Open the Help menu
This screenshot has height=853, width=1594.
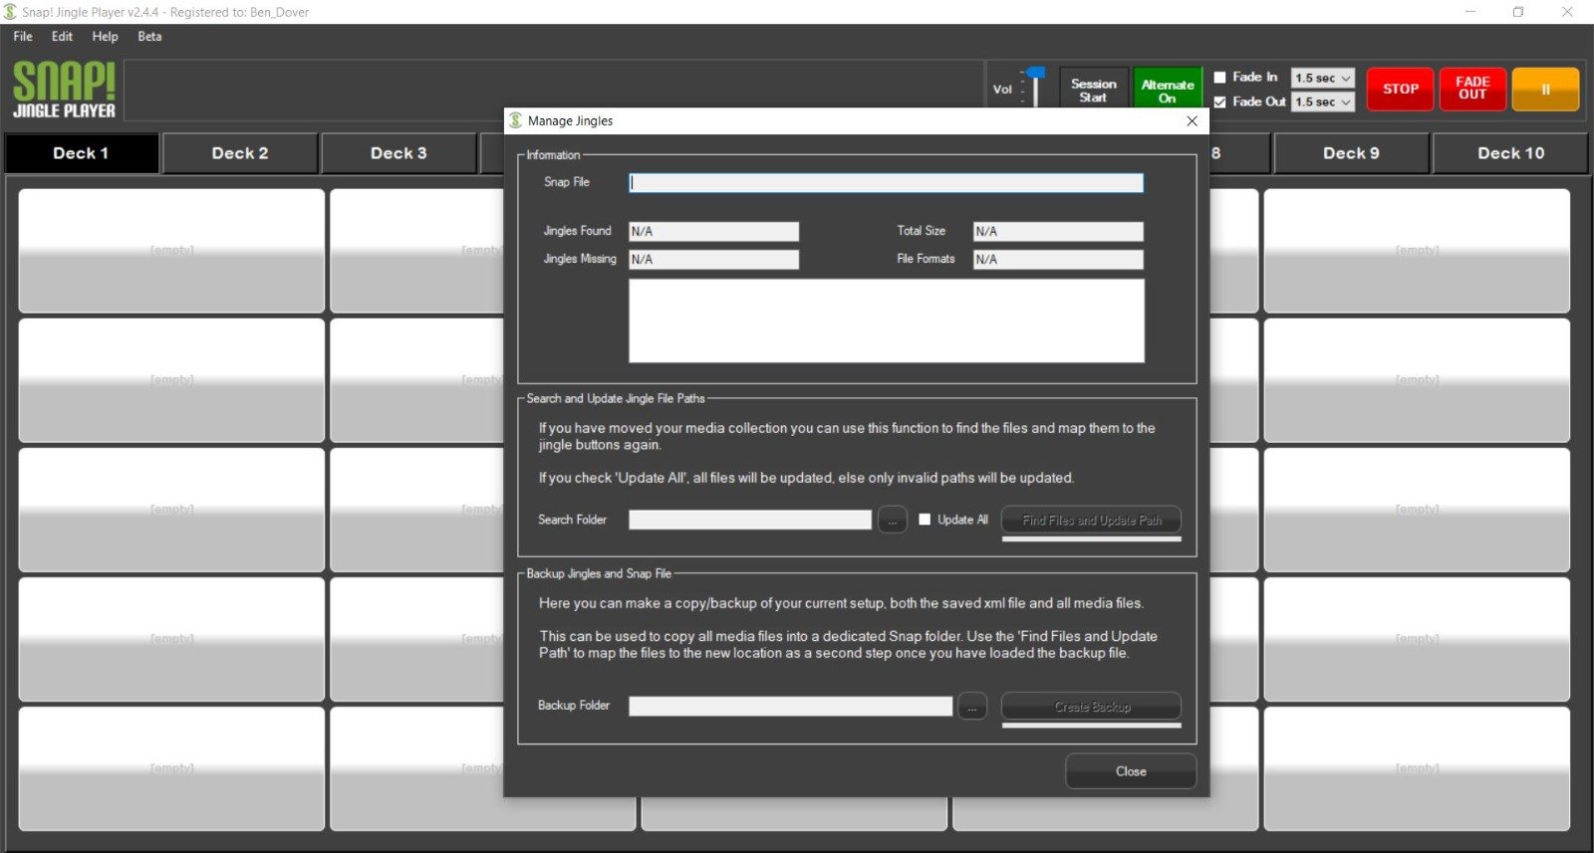[105, 36]
